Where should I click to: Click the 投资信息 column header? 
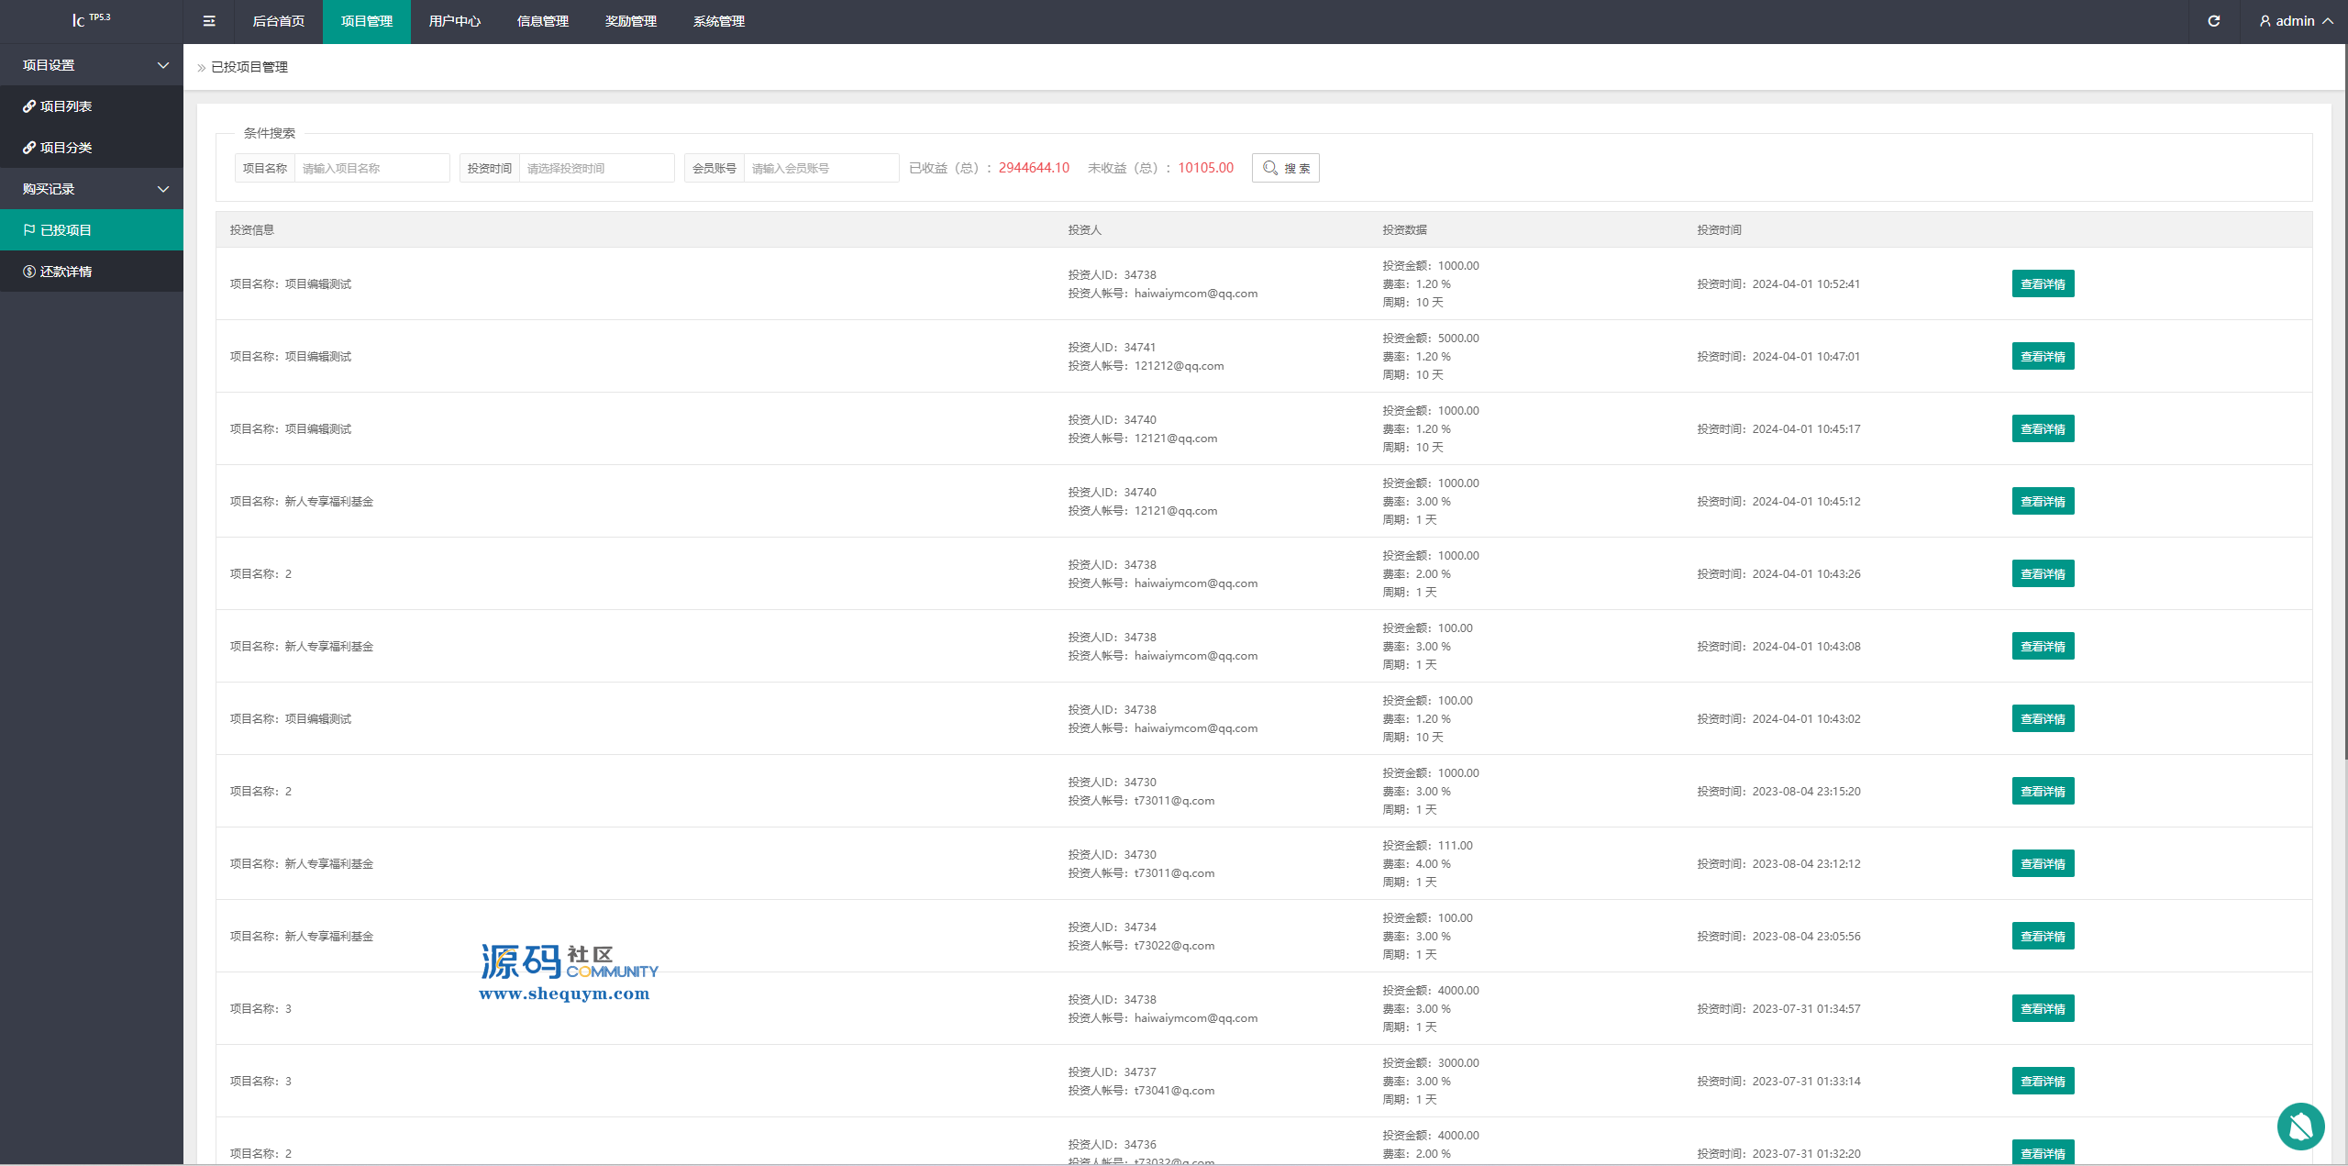coord(252,230)
